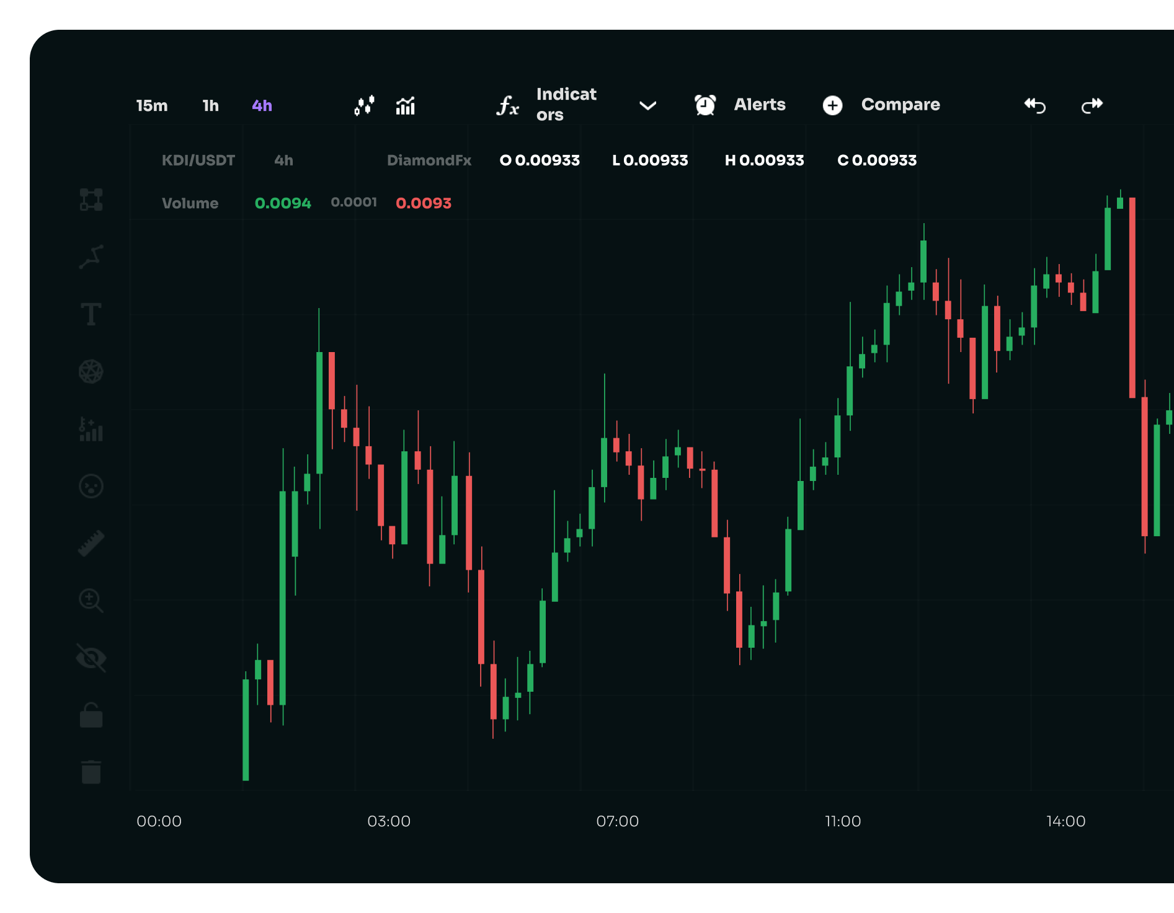
Task: Click the bar chart with trend line icon
Action: tap(406, 105)
